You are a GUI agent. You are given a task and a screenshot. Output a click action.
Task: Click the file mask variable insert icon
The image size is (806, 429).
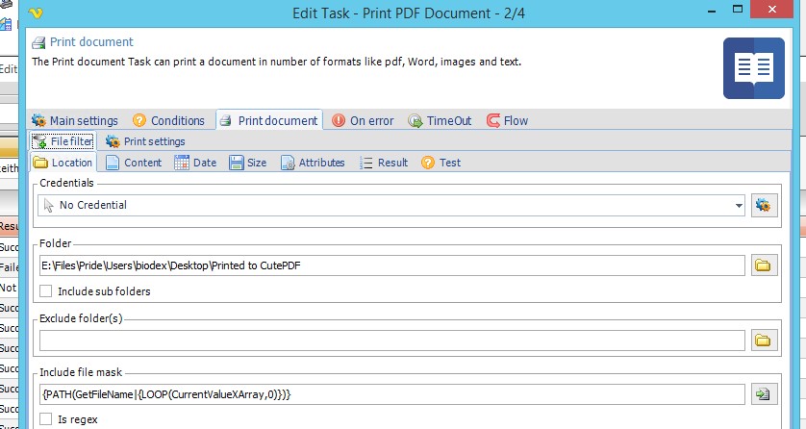tap(764, 394)
